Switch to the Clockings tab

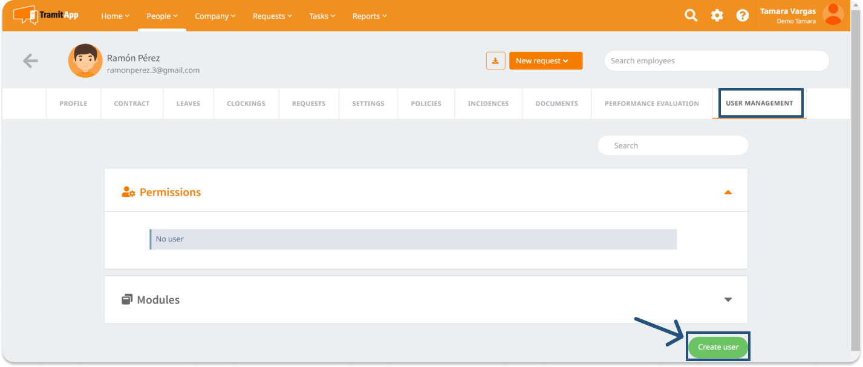[x=246, y=104]
